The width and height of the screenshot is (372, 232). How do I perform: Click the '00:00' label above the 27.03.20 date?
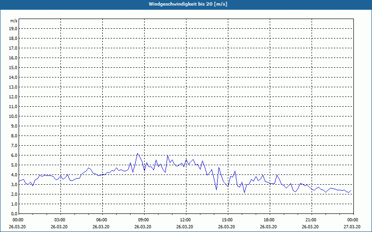(353, 220)
